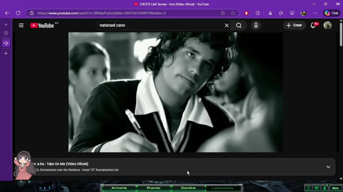Viewport: 343px width, 192px height.
Task: Expand the playlist panel chevron
Action: click(328, 167)
